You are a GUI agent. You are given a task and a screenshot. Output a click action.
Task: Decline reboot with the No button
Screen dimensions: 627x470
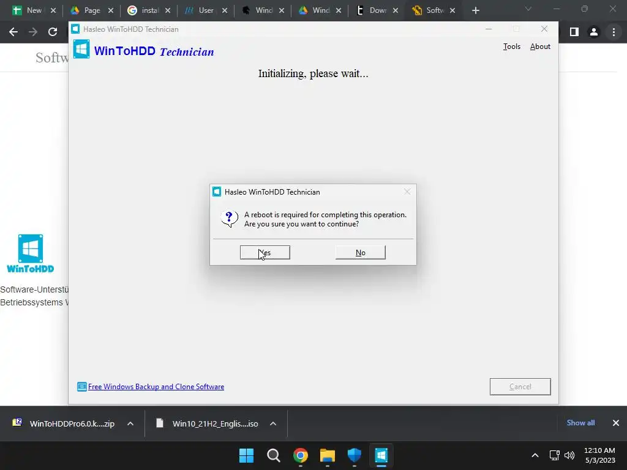click(360, 253)
